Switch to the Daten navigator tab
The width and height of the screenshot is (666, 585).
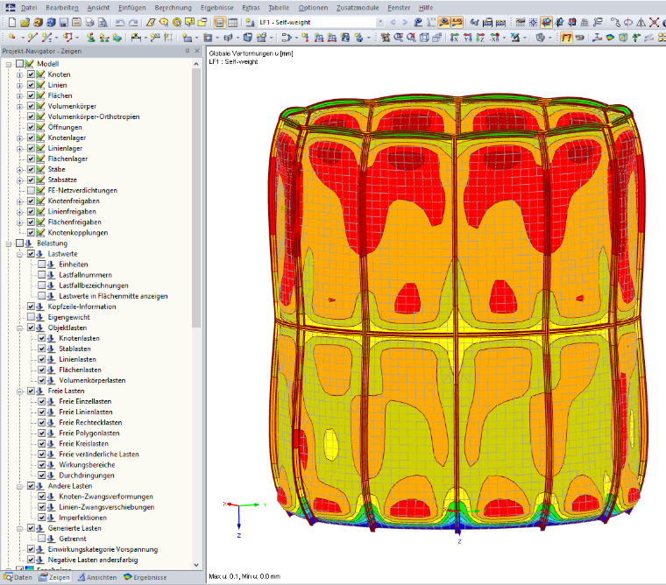tap(18, 577)
